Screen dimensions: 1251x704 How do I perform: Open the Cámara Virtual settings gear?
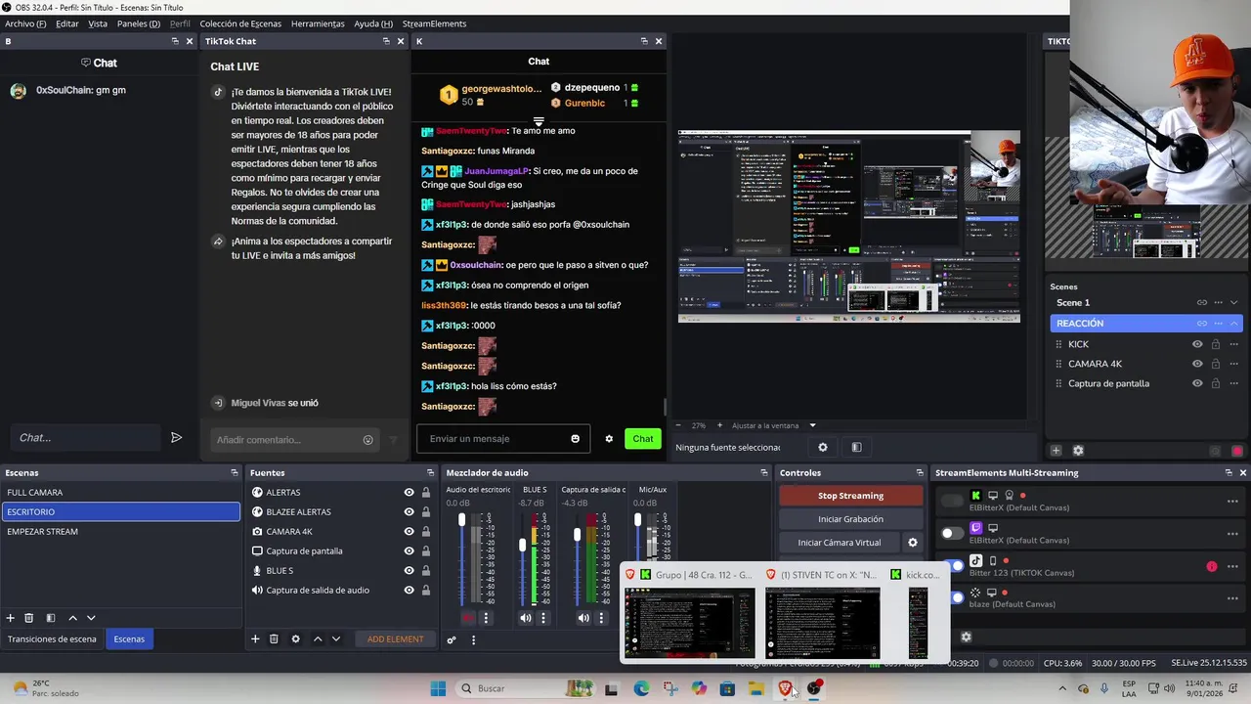913,543
